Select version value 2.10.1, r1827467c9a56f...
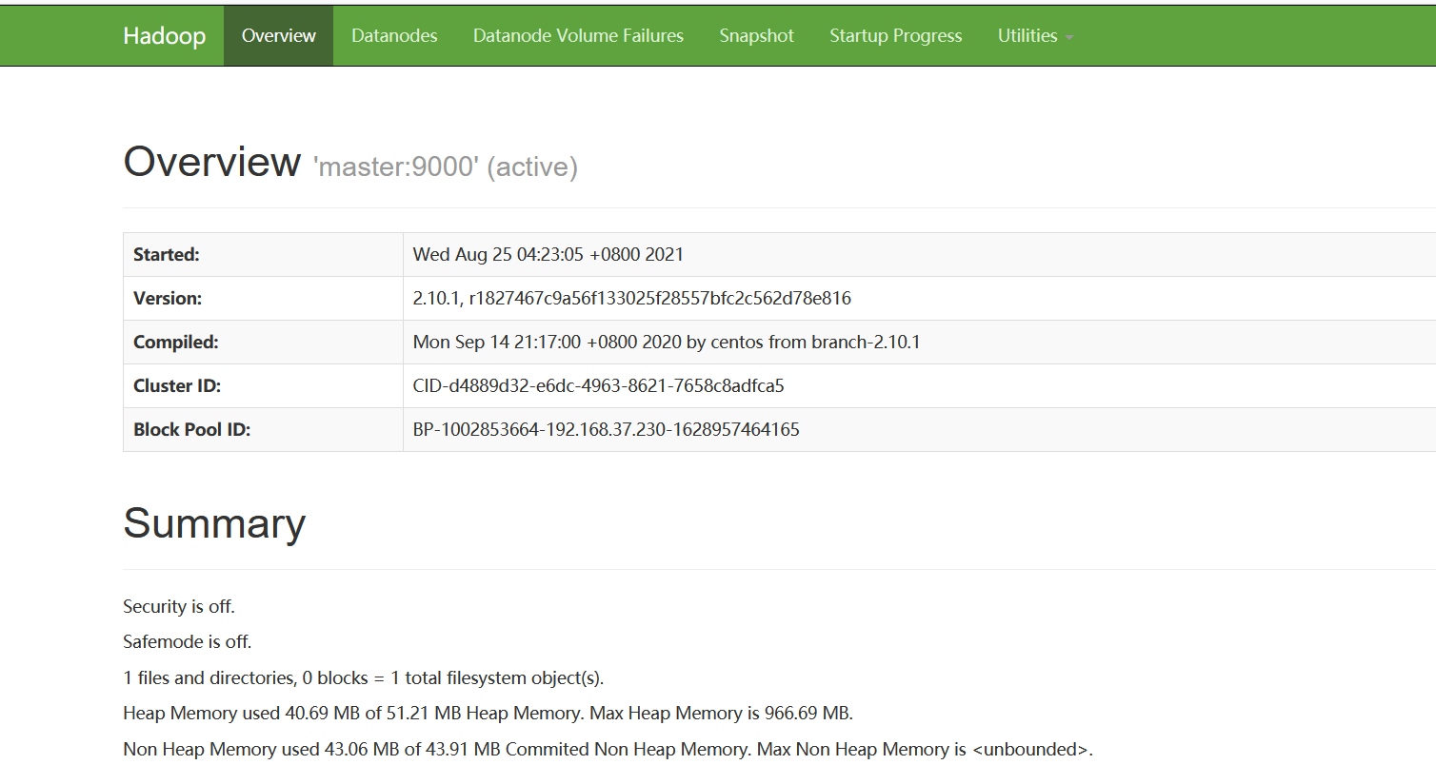Viewport: 1436px width, 765px height. click(x=631, y=298)
